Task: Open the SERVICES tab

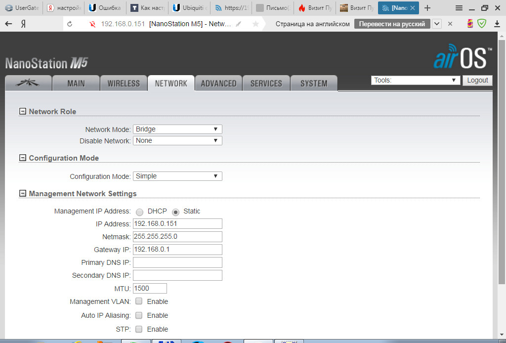Action: (x=266, y=83)
